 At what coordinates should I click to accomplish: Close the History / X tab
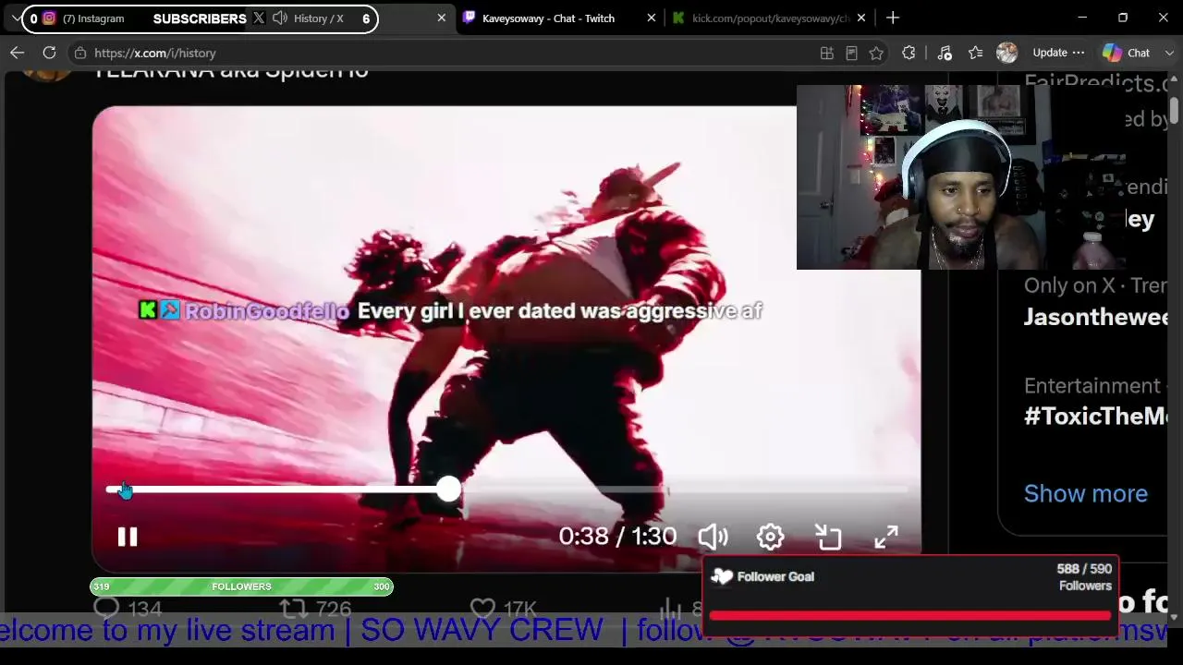[441, 18]
